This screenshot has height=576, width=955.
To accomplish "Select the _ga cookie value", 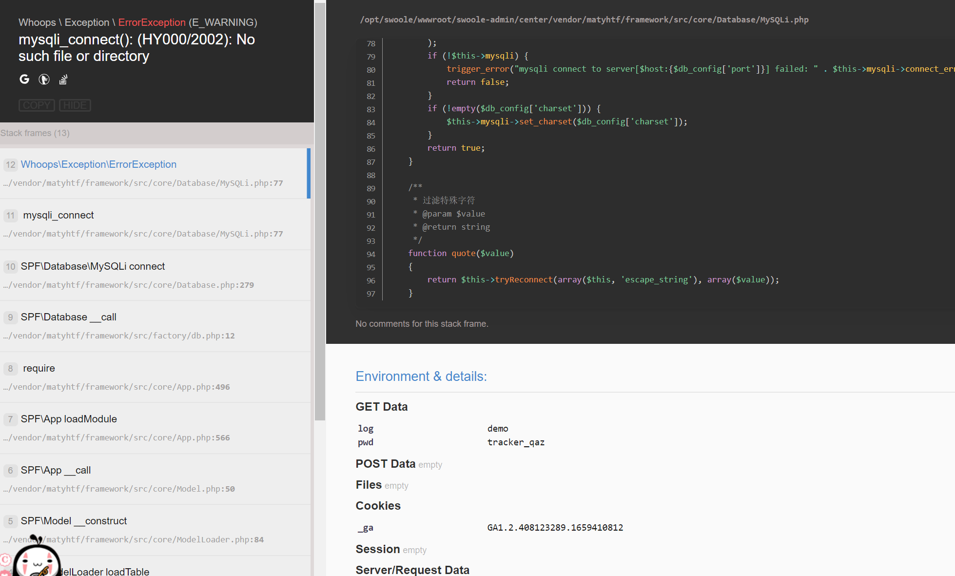I will 555,527.
